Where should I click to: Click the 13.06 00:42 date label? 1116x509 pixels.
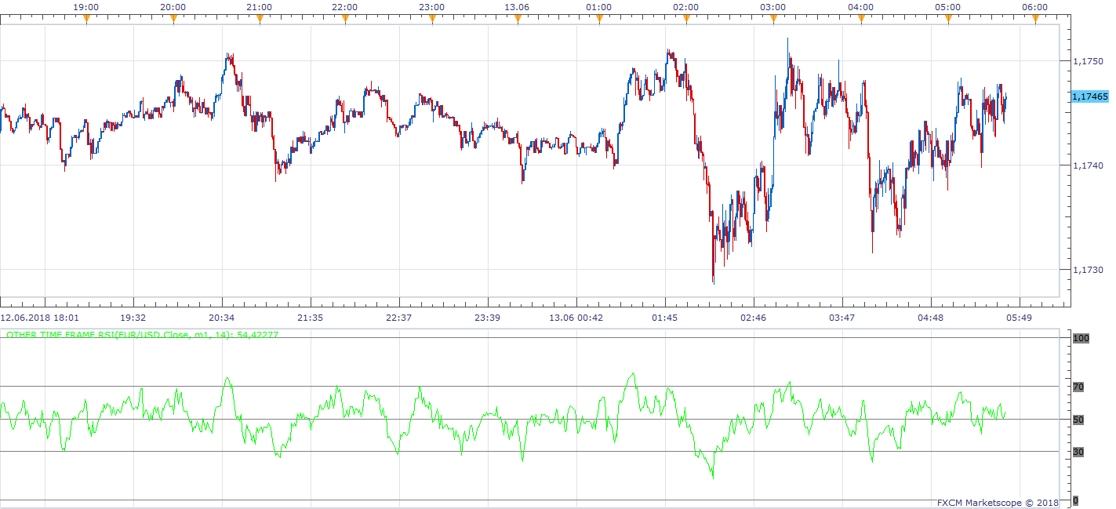tap(576, 318)
